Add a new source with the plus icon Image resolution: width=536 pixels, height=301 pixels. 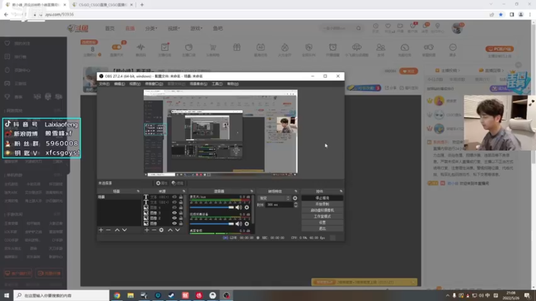click(x=147, y=230)
